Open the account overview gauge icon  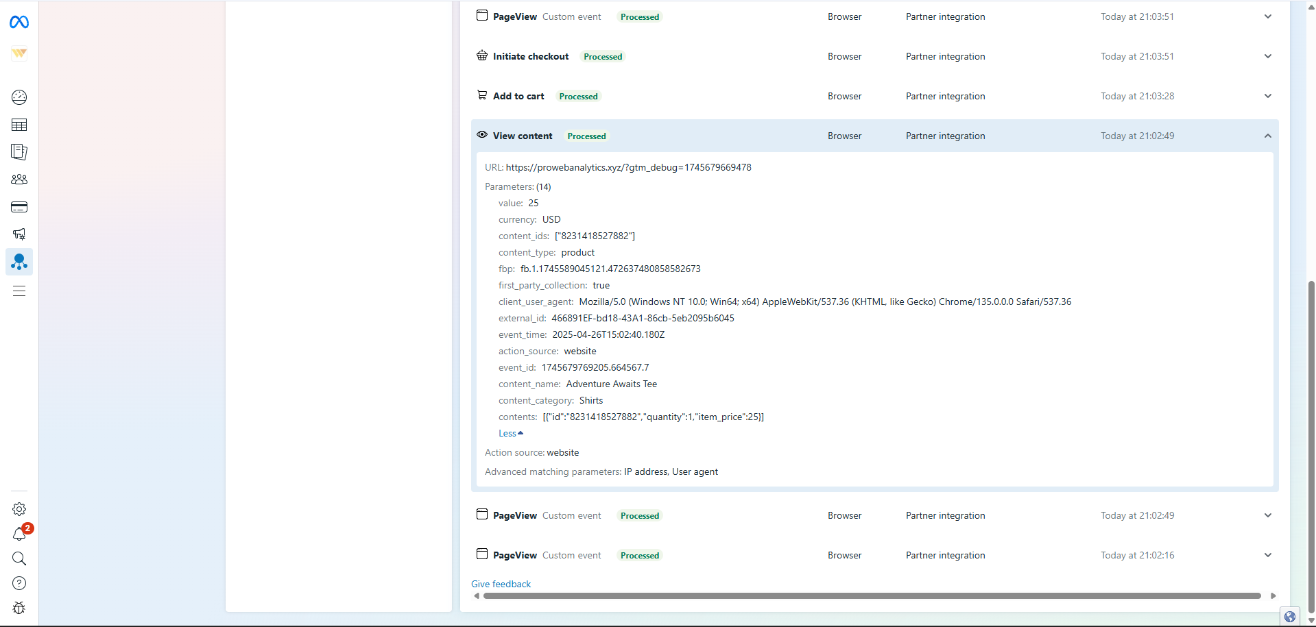[19, 97]
